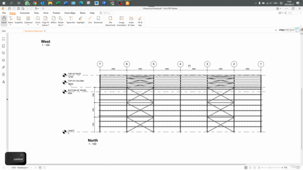Open Clipboard dropdown arrow
The image size is (303, 170).
28,25
